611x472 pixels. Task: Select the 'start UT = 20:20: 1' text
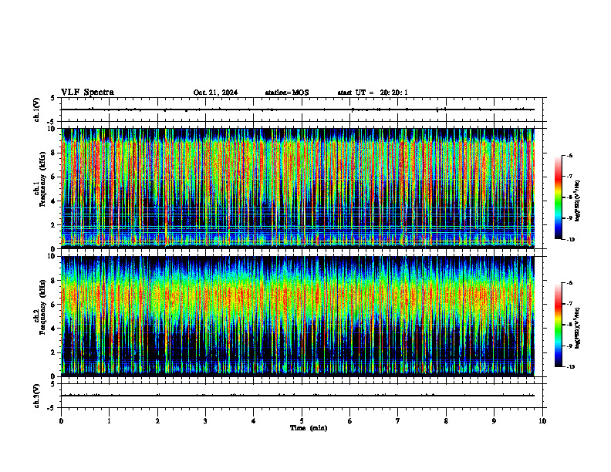point(373,93)
